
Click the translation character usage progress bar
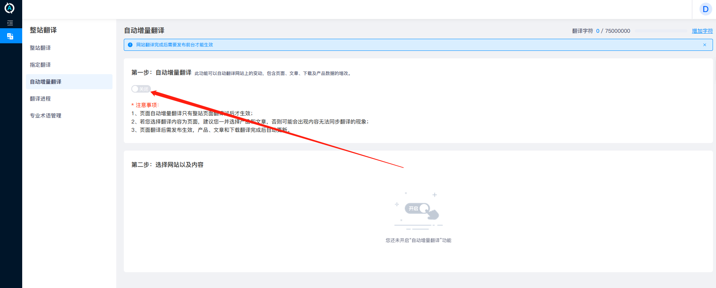coord(661,31)
